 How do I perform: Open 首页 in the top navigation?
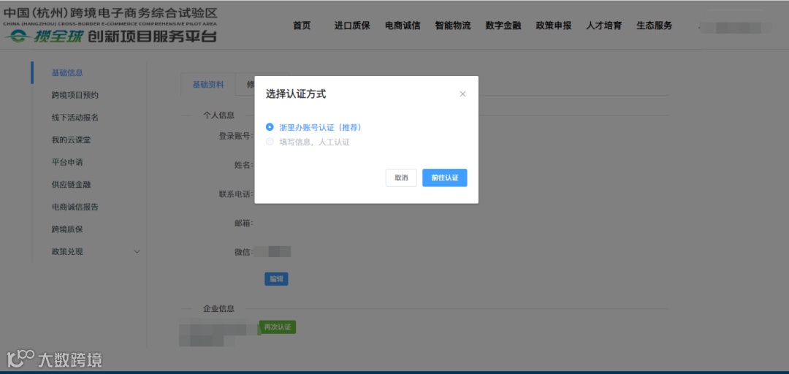302,26
